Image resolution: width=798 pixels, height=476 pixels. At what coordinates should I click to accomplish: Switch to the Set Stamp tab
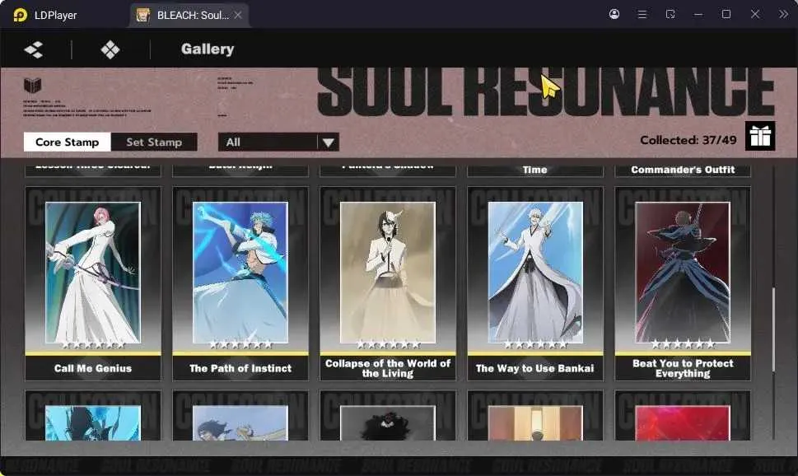pyautogui.click(x=154, y=142)
